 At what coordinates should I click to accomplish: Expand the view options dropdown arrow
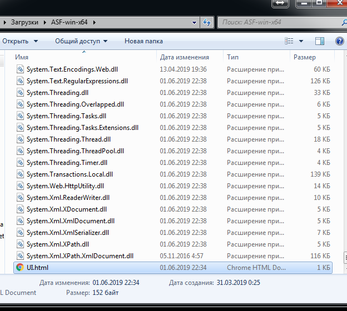301,41
